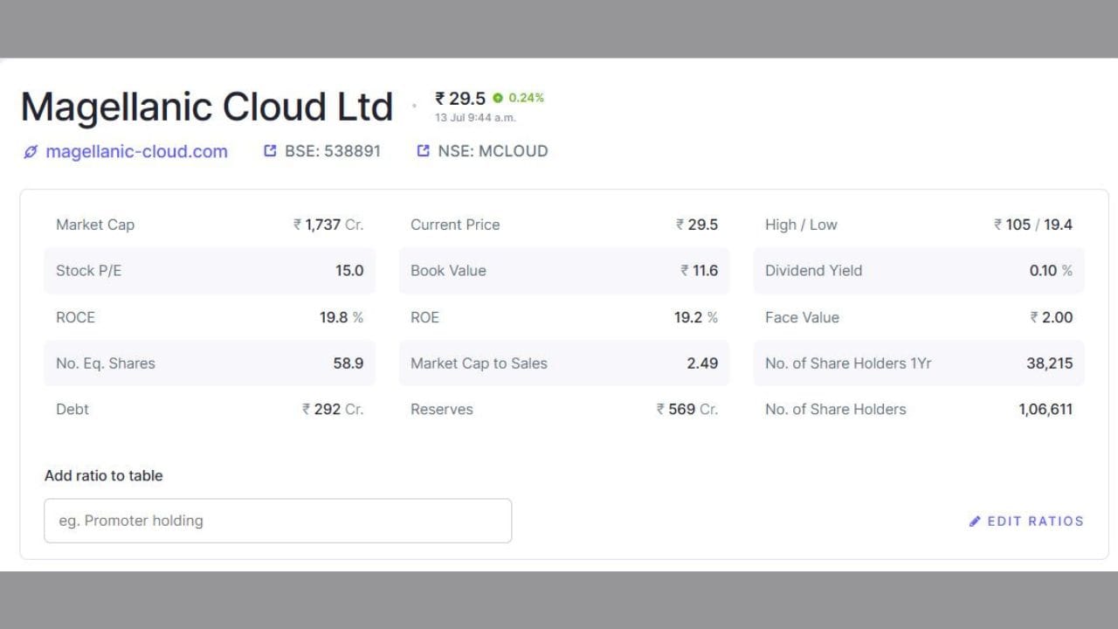Click the link icon beside magellanic-cloud.com

(31, 152)
